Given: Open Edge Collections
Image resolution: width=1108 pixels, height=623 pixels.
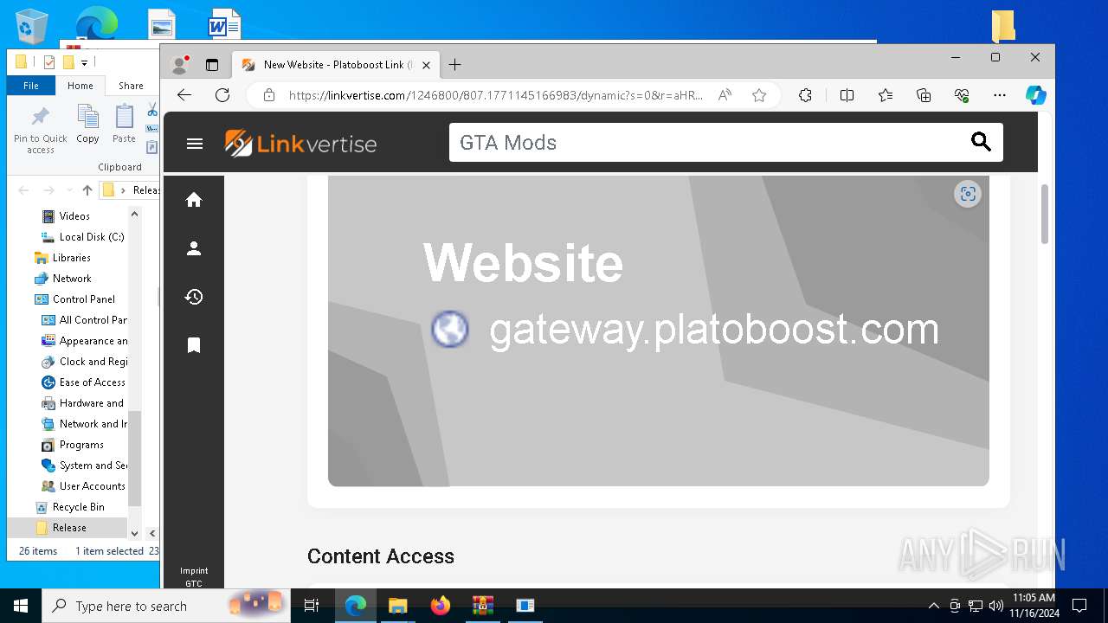Looking at the screenshot, I should [924, 95].
